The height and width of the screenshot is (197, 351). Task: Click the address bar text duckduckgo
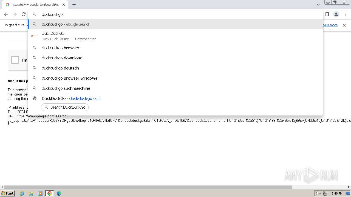(52, 15)
